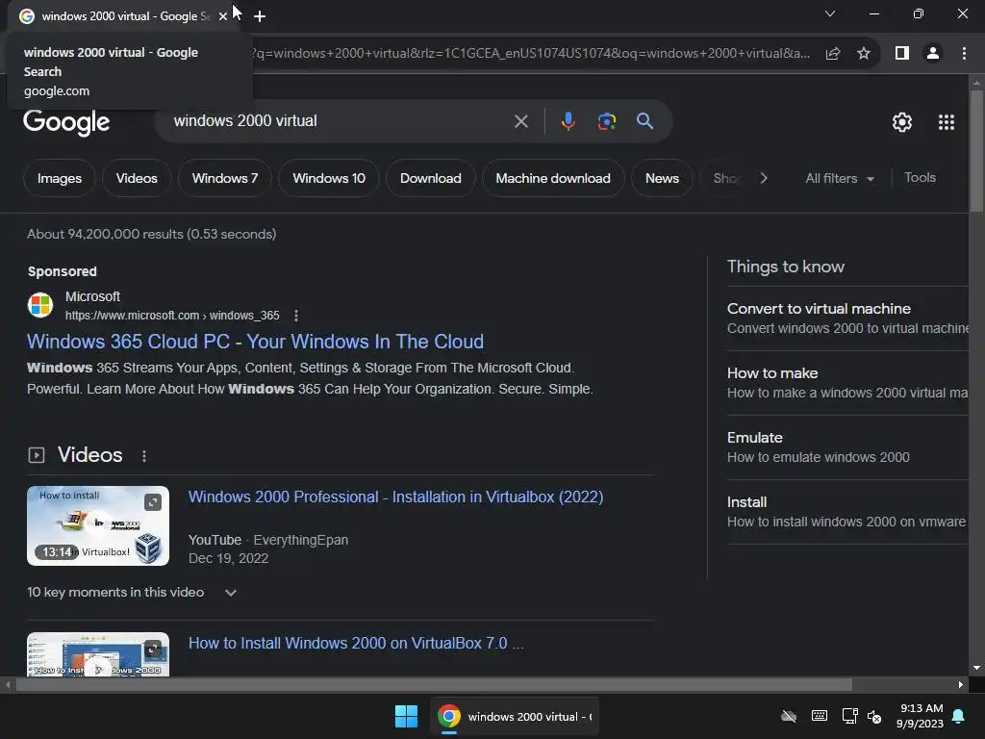985x739 pixels.
Task: Apply Windows 7 filter chip
Action: (225, 178)
